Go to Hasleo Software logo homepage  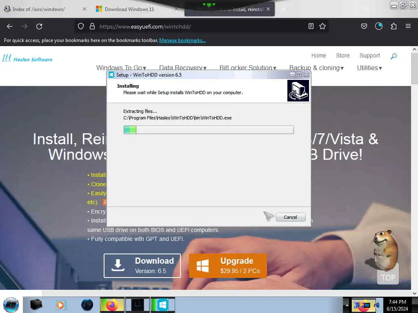[27, 58]
